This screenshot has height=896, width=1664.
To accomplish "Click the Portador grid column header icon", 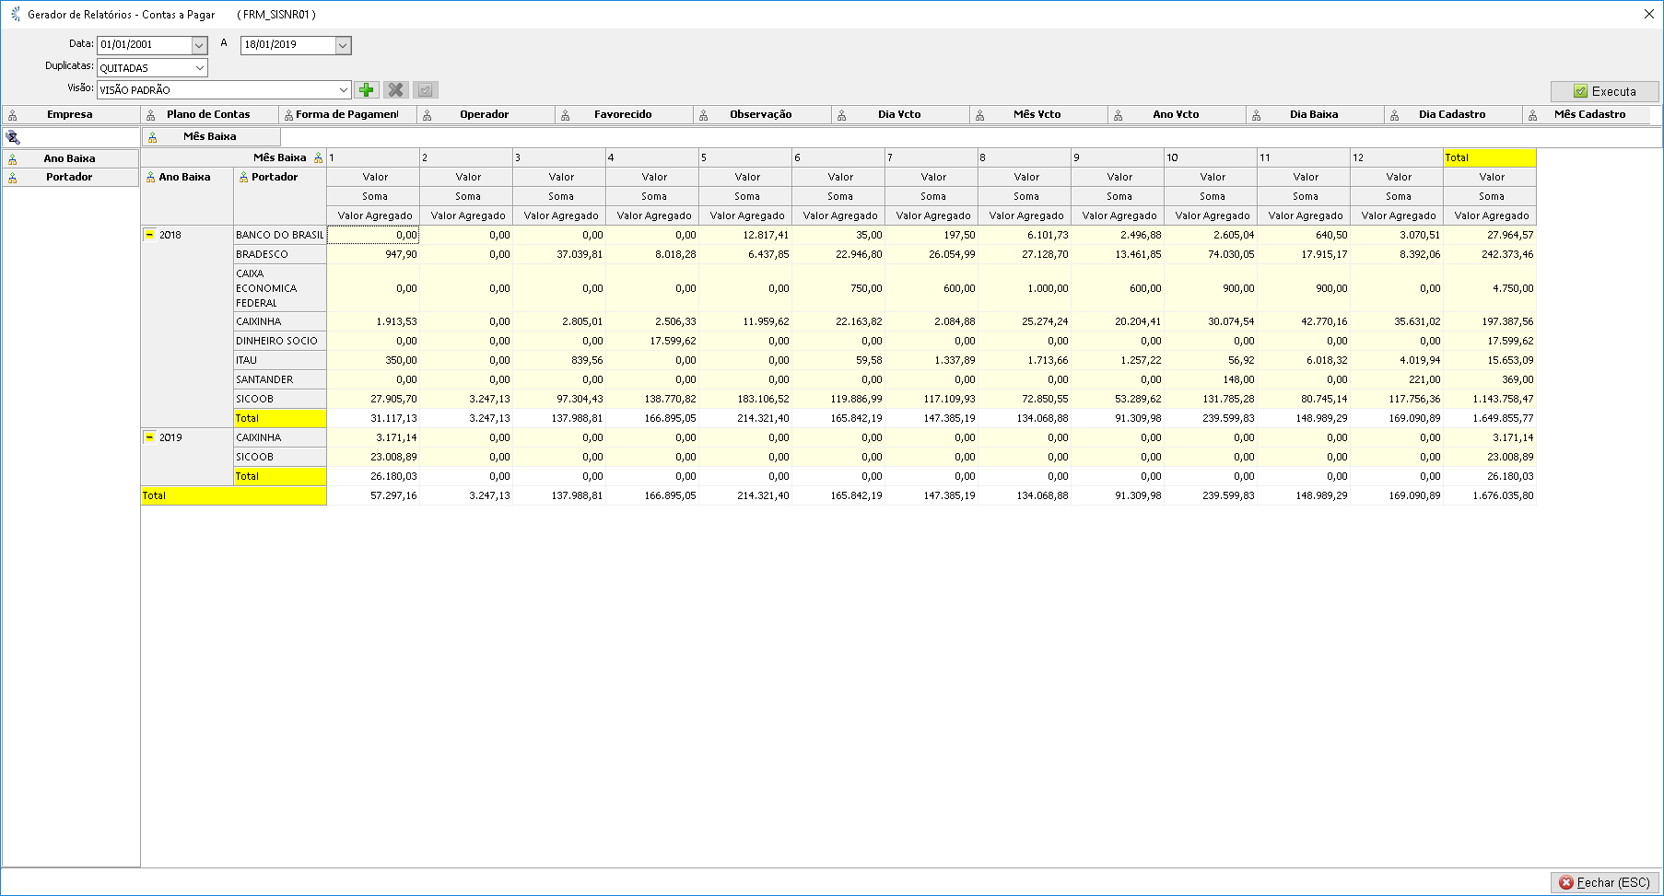I will [x=244, y=177].
